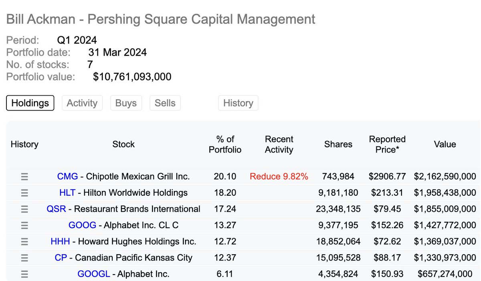Open history icon for HHH row
The width and height of the screenshot is (481, 281).
click(x=24, y=242)
